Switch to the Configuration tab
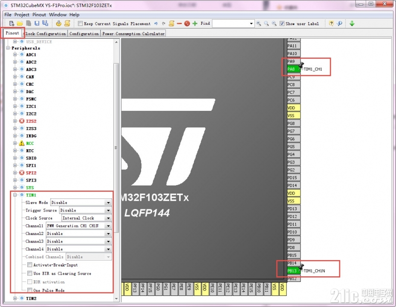Screen dimensions: 396x307 click(x=84, y=34)
